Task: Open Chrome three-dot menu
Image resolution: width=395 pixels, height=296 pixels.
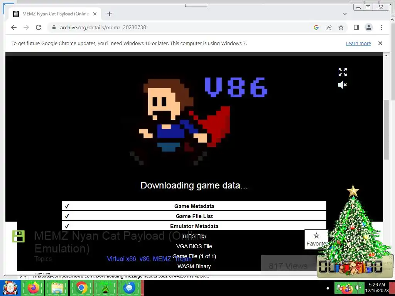Action: pyautogui.click(x=381, y=27)
